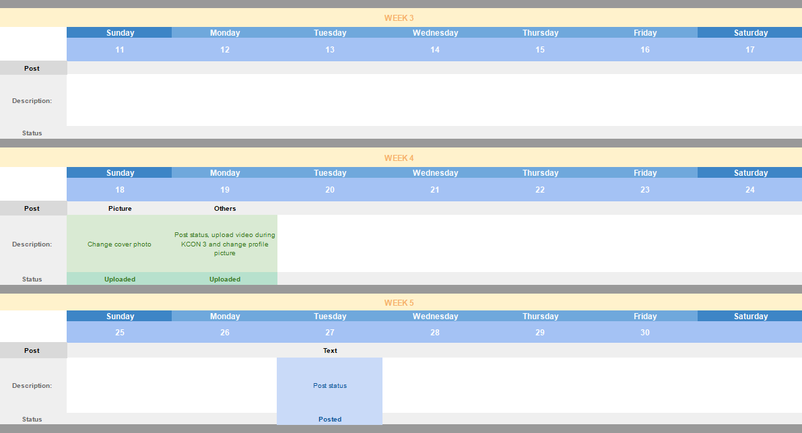Select date cell 11
The image size is (802, 433).
point(120,50)
